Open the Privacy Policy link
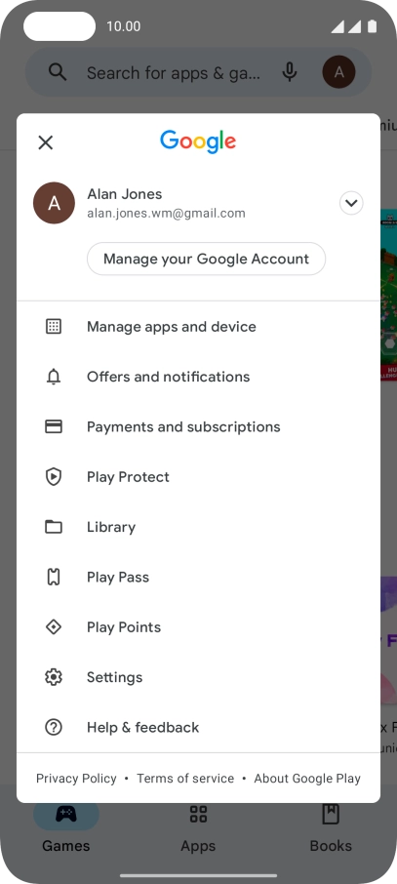397x884 pixels. 76,779
